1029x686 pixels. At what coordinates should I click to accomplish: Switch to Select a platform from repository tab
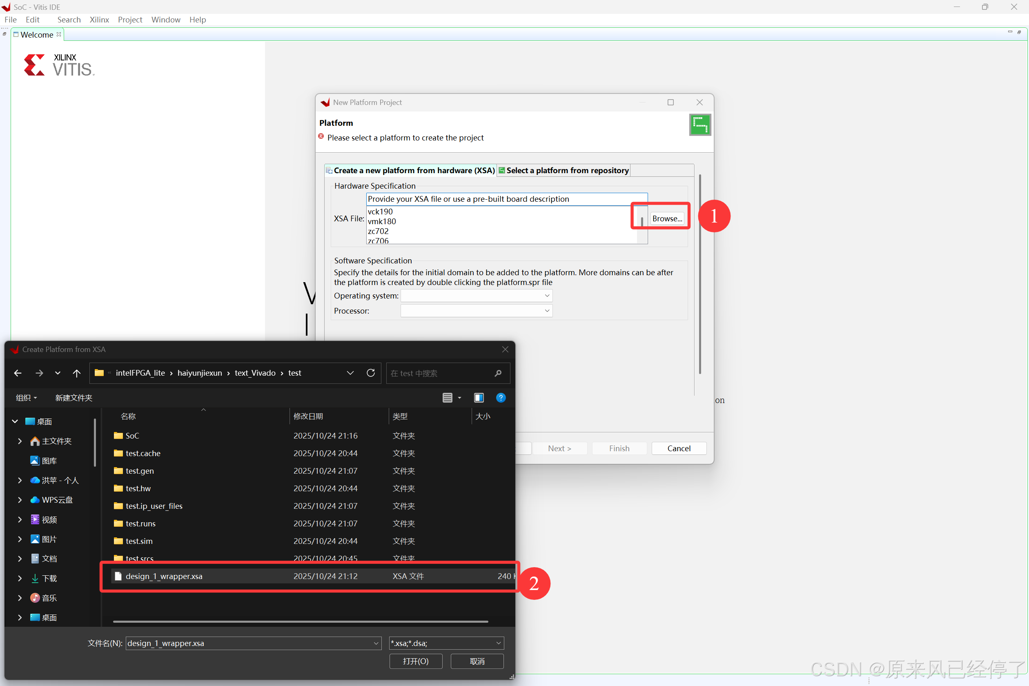(564, 170)
